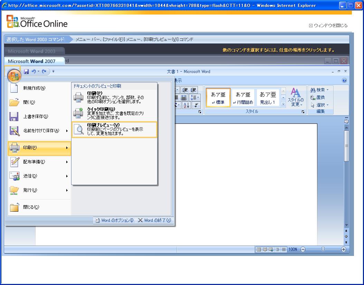Select the highlighted 印刷(P) menu entry
Image resolution: width=364 pixels, height=285 pixels.
(x=39, y=148)
